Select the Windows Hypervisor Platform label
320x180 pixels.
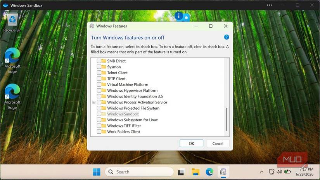click(x=132, y=91)
